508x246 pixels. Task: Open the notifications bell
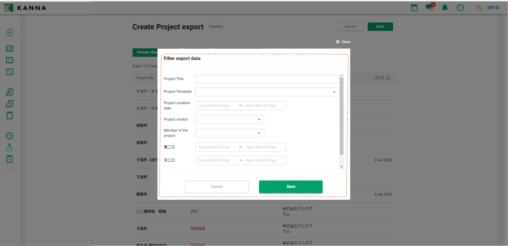pos(445,7)
